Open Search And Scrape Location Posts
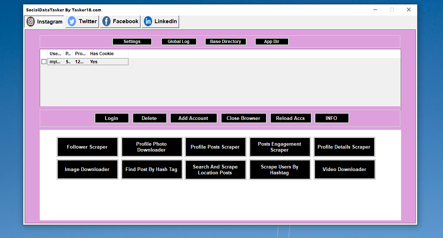The width and height of the screenshot is (443, 238). (216, 170)
